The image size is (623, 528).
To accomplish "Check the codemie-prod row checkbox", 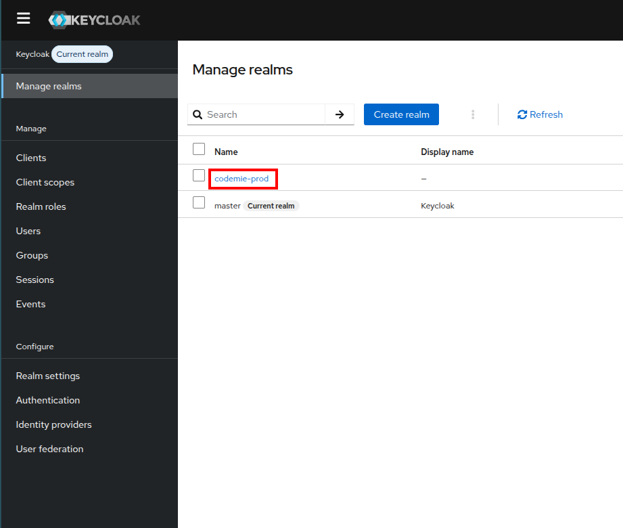I will tap(199, 175).
